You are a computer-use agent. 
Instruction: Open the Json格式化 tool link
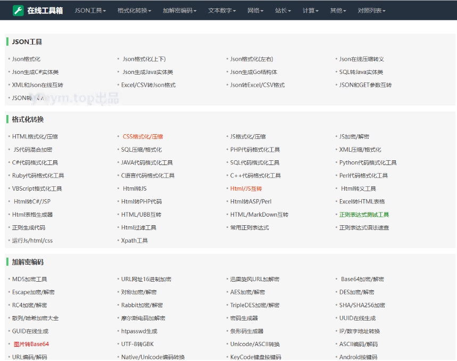click(26, 59)
